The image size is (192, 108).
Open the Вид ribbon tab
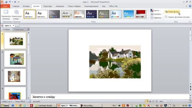103,6
